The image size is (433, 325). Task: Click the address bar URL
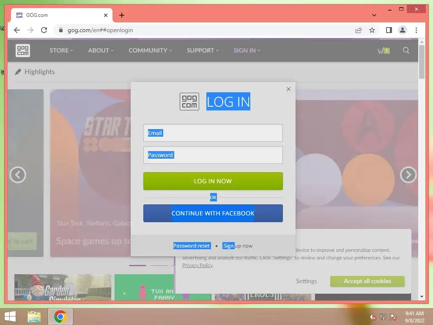click(100, 30)
